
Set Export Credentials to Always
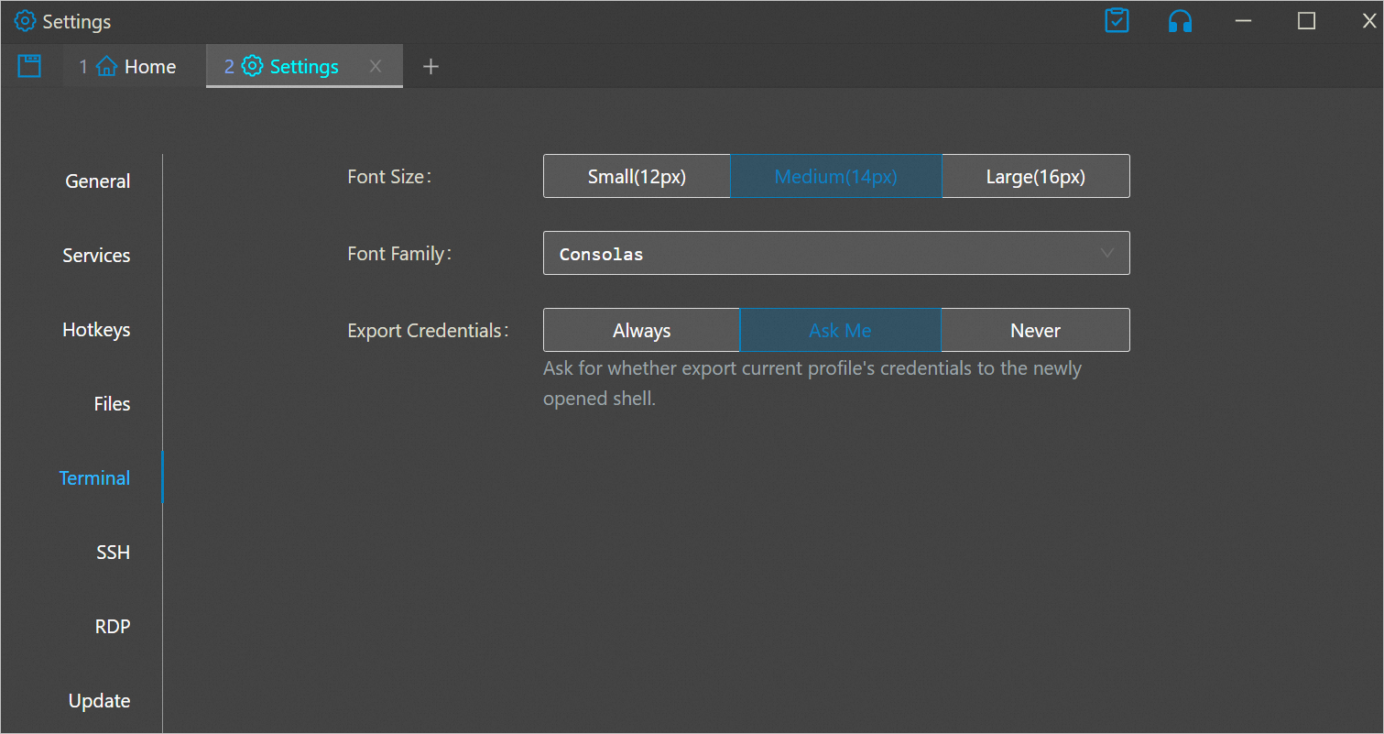[641, 330]
